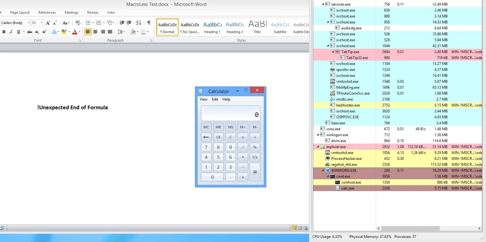Open the font size dropdown
This screenshot has width=486, height=242.
click(42, 23)
